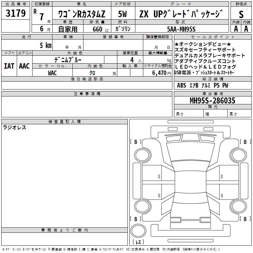The image size is (253, 253).
Task: Click 事務局よりご案内 section header
Action: pyautogui.click(x=65, y=230)
